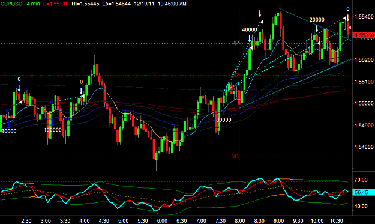Click the 5:30 time axis marker
The image size is (375, 224).
143,220
